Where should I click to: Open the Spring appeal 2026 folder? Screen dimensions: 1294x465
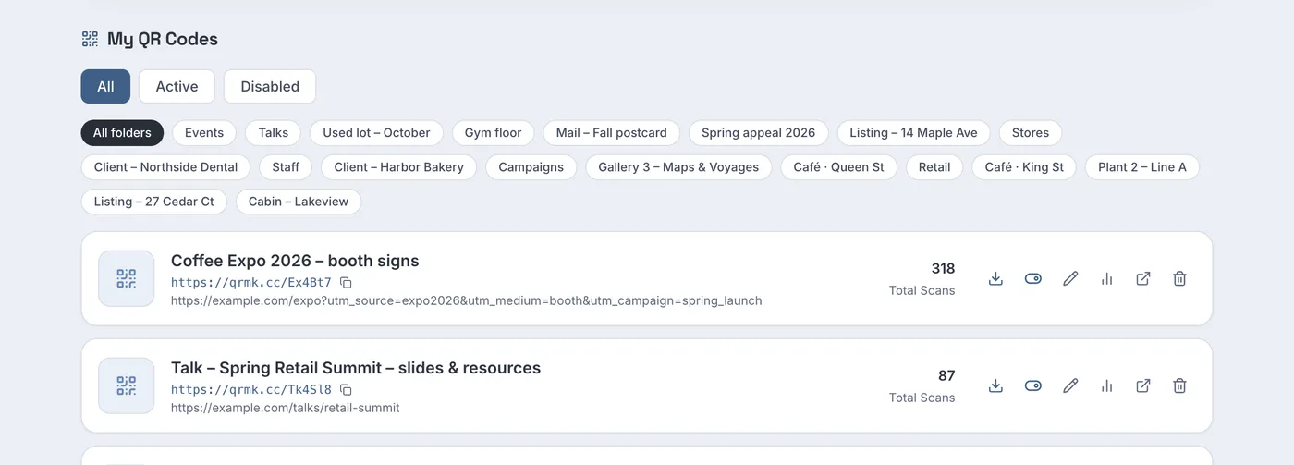[x=759, y=132]
